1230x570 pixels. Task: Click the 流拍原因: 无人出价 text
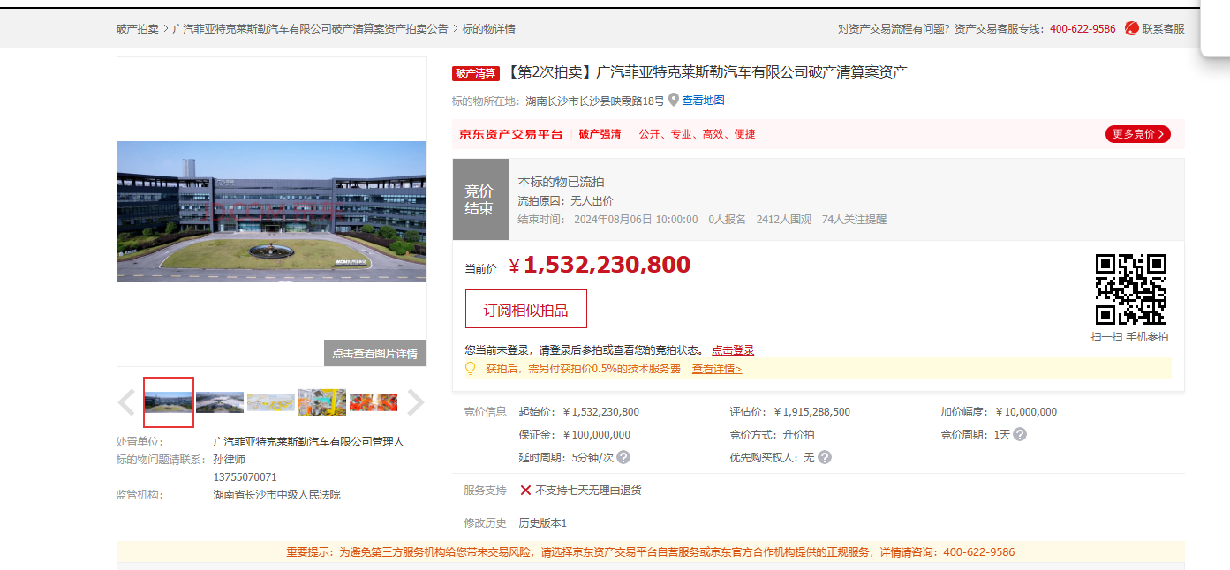565,201
